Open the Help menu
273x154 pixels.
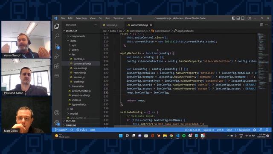tap(129, 18)
